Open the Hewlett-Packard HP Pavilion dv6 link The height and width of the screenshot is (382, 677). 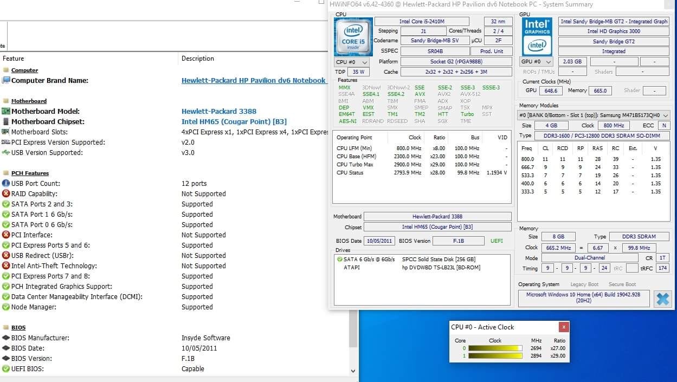pos(253,81)
